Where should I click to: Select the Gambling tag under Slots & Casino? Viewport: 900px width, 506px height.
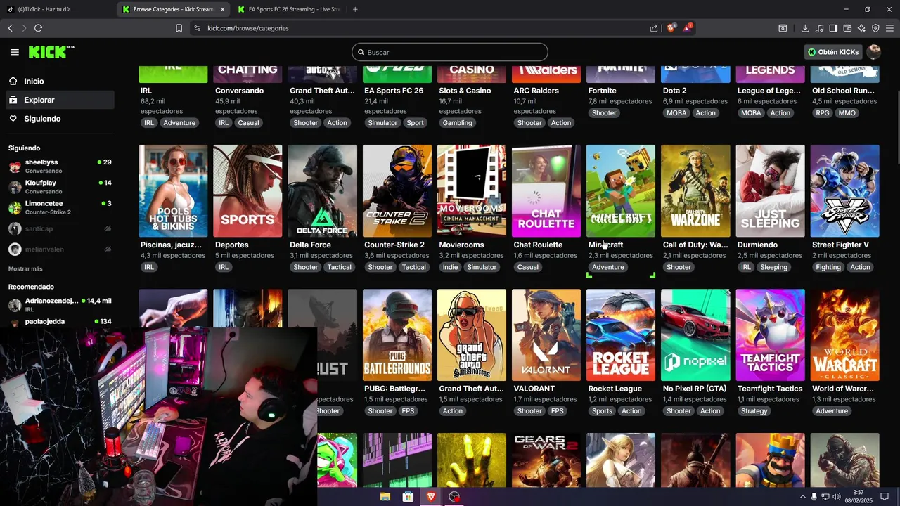pos(457,123)
